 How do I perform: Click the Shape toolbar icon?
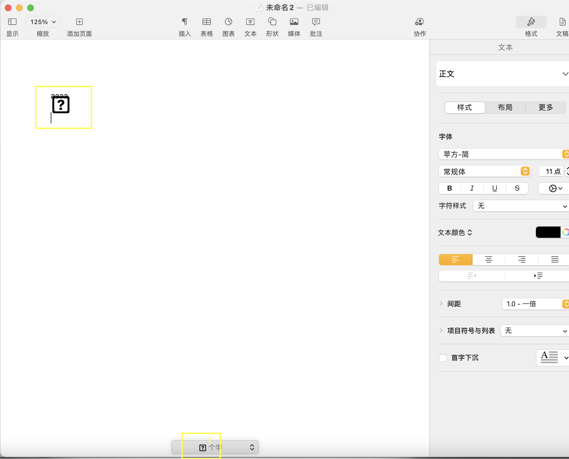click(272, 22)
